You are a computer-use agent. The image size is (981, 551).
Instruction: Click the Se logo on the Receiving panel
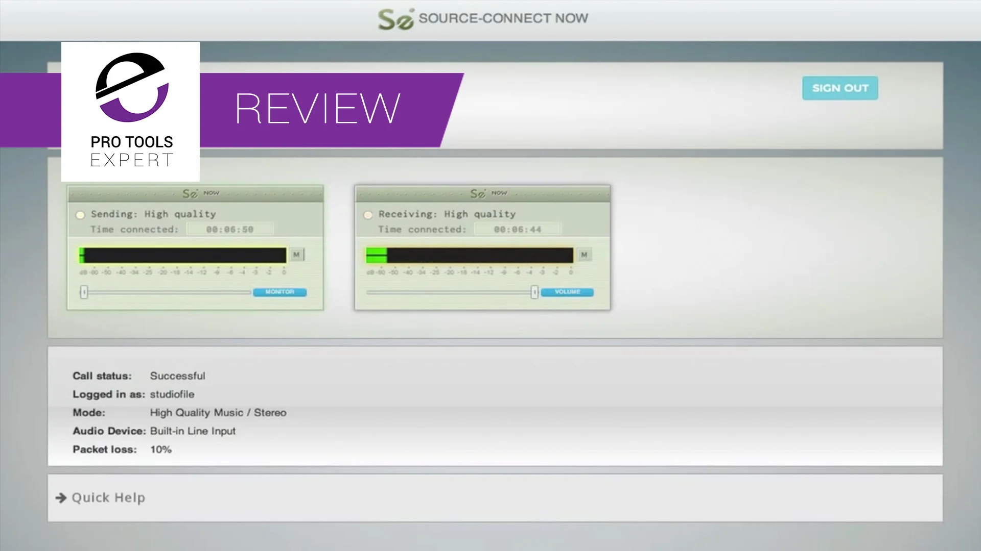click(479, 193)
